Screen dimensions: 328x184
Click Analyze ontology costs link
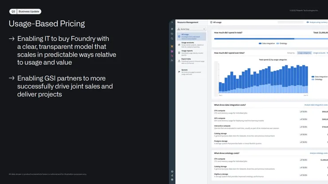319,153
